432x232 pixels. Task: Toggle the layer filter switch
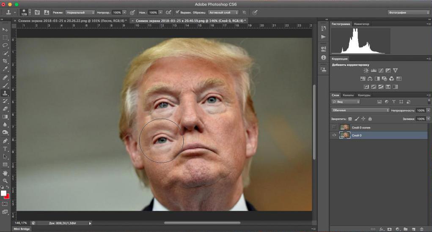click(429, 101)
